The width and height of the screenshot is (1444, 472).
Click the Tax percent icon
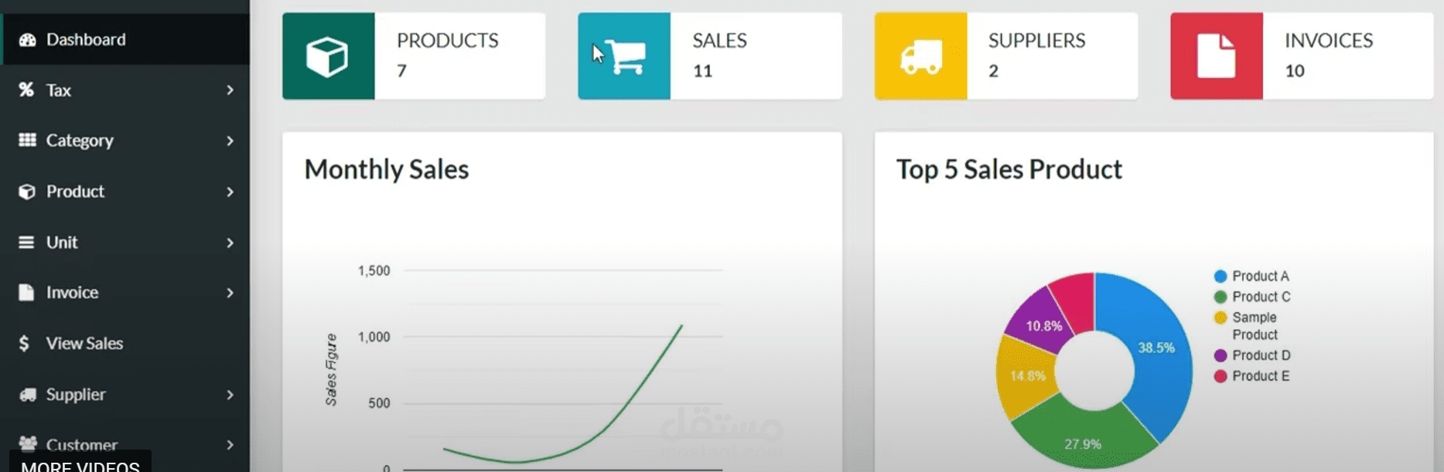pyautogui.click(x=26, y=90)
